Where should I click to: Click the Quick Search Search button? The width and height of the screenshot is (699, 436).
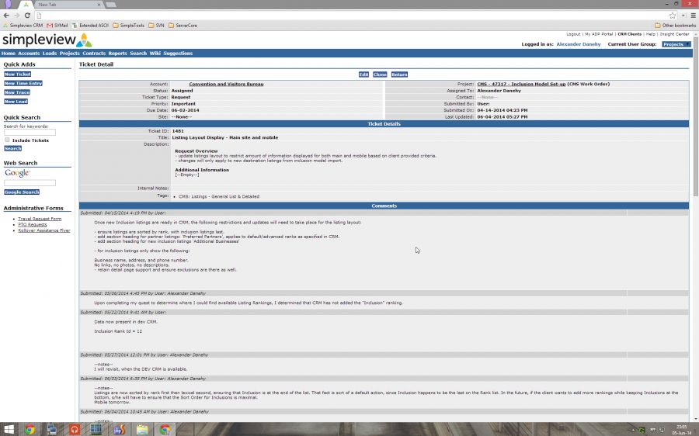pyautogui.click(x=13, y=148)
